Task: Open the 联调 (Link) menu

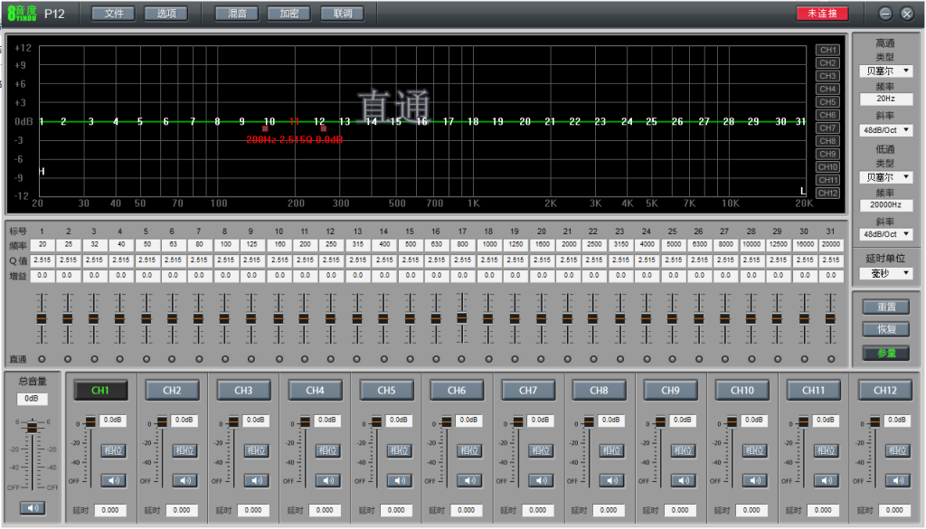Action: [343, 14]
